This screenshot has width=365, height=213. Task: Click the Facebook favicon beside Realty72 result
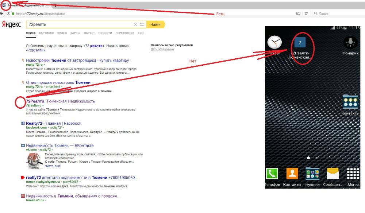[23, 124]
